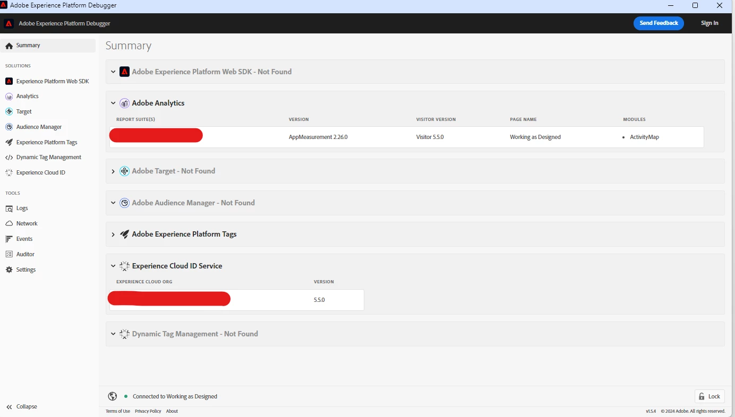Click the Adobe Target section icon
The width and height of the screenshot is (735, 417).
124,171
